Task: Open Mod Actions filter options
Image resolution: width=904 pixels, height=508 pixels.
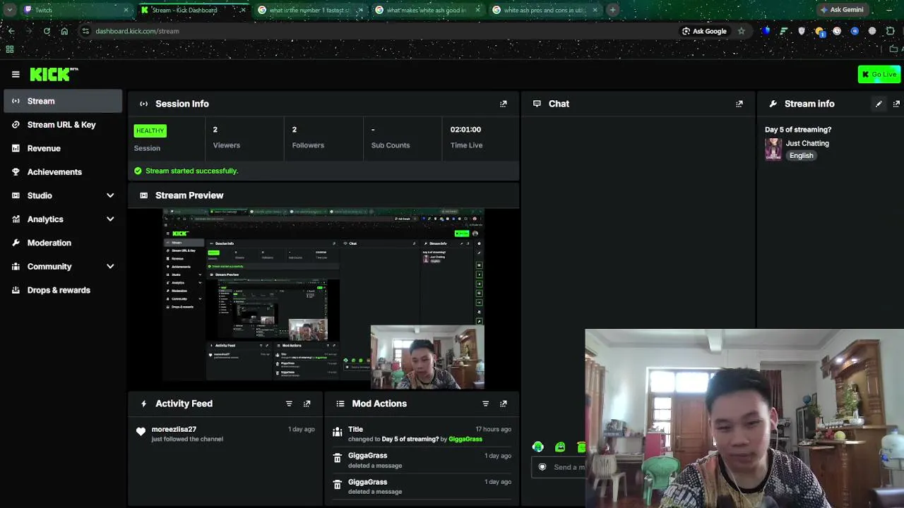Action: (485, 404)
